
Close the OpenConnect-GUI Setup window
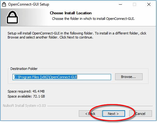coord(149,4)
